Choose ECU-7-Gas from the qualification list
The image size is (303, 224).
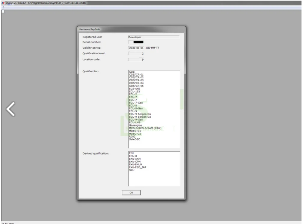pyautogui.click(x=136, y=103)
